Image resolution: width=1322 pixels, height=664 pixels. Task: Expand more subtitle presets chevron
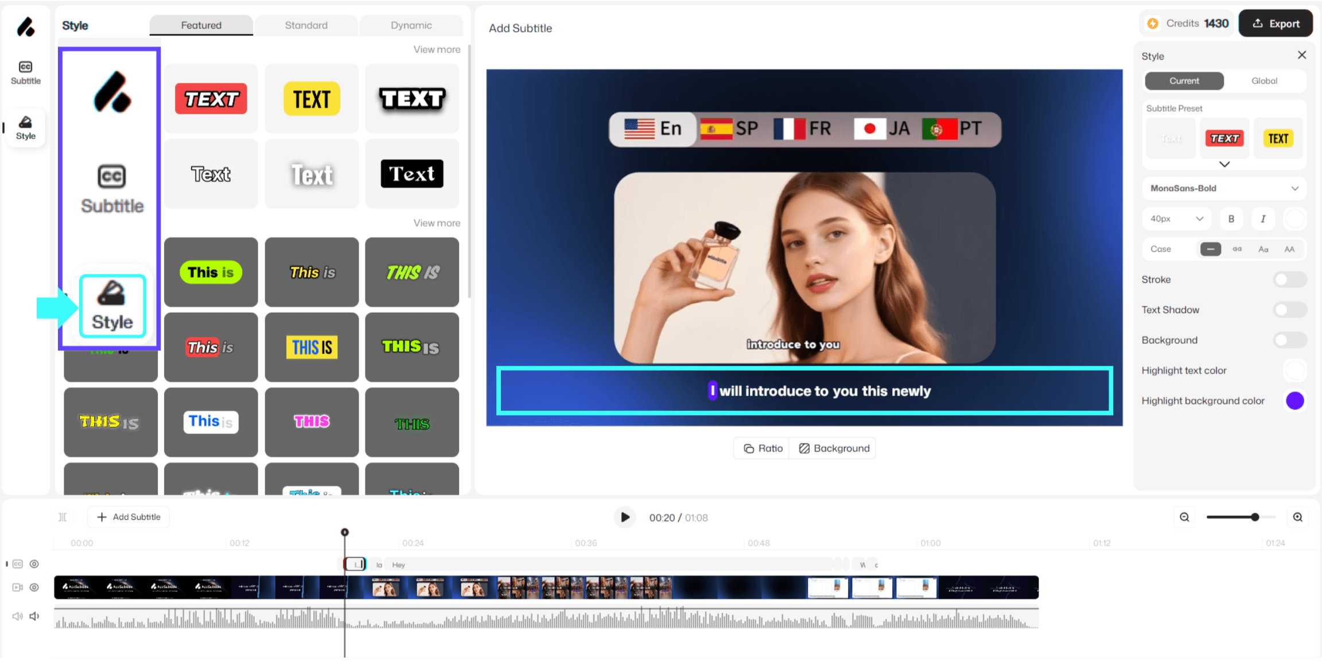(x=1224, y=164)
